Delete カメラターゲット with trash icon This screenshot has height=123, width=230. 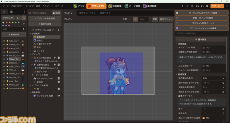click(x=59, y=79)
